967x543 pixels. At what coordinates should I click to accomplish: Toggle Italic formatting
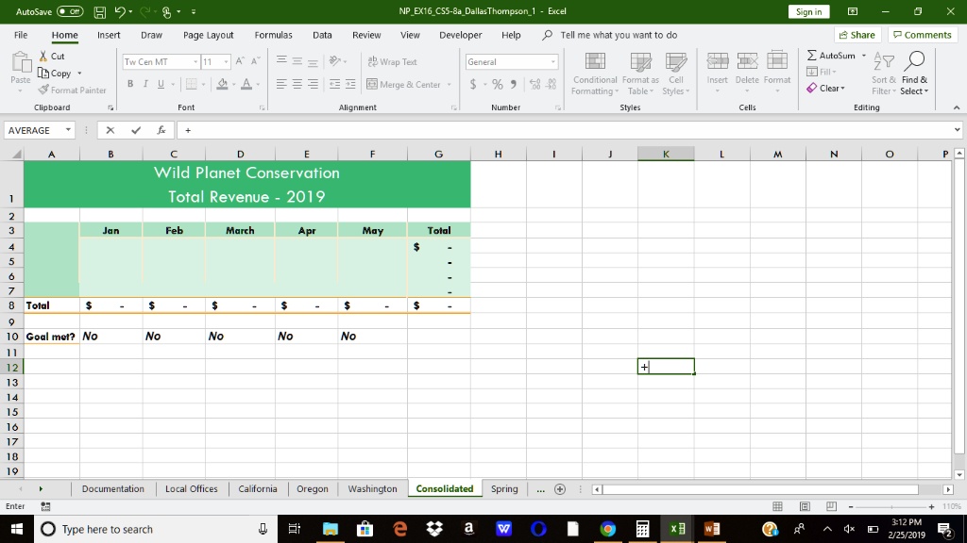[145, 84]
